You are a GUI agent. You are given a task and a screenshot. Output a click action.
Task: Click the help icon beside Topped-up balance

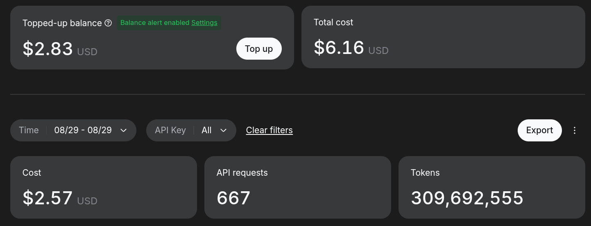(108, 23)
